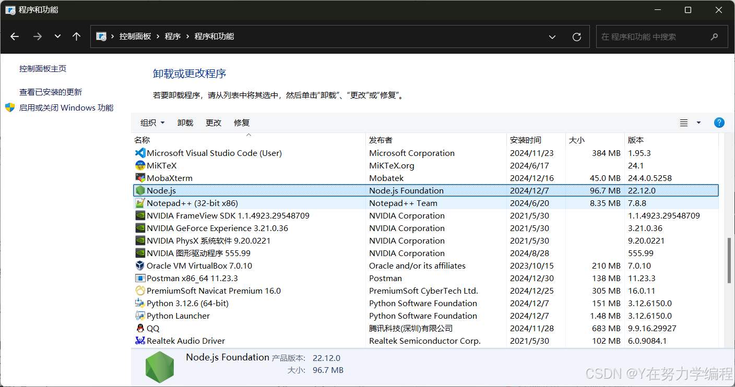This screenshot has width=735, height=387.
Task: Click the control panel icon in address bar
Action: click(102, 37)
